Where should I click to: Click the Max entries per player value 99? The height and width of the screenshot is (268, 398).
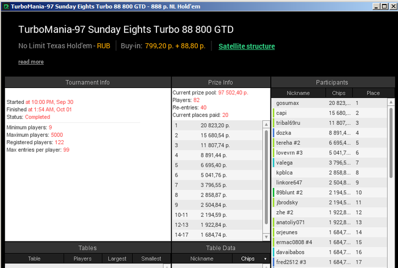[67, 150]
